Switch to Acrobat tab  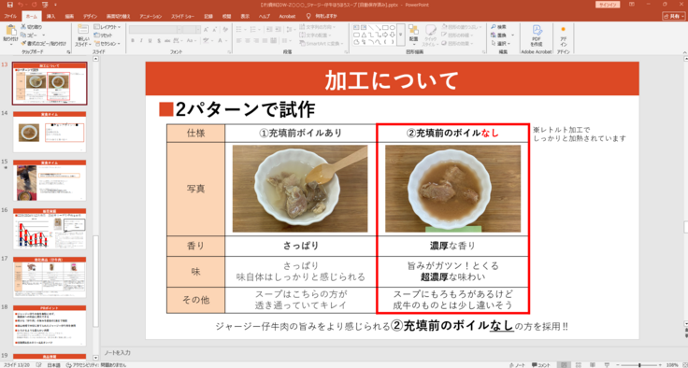tap(287, 16)
